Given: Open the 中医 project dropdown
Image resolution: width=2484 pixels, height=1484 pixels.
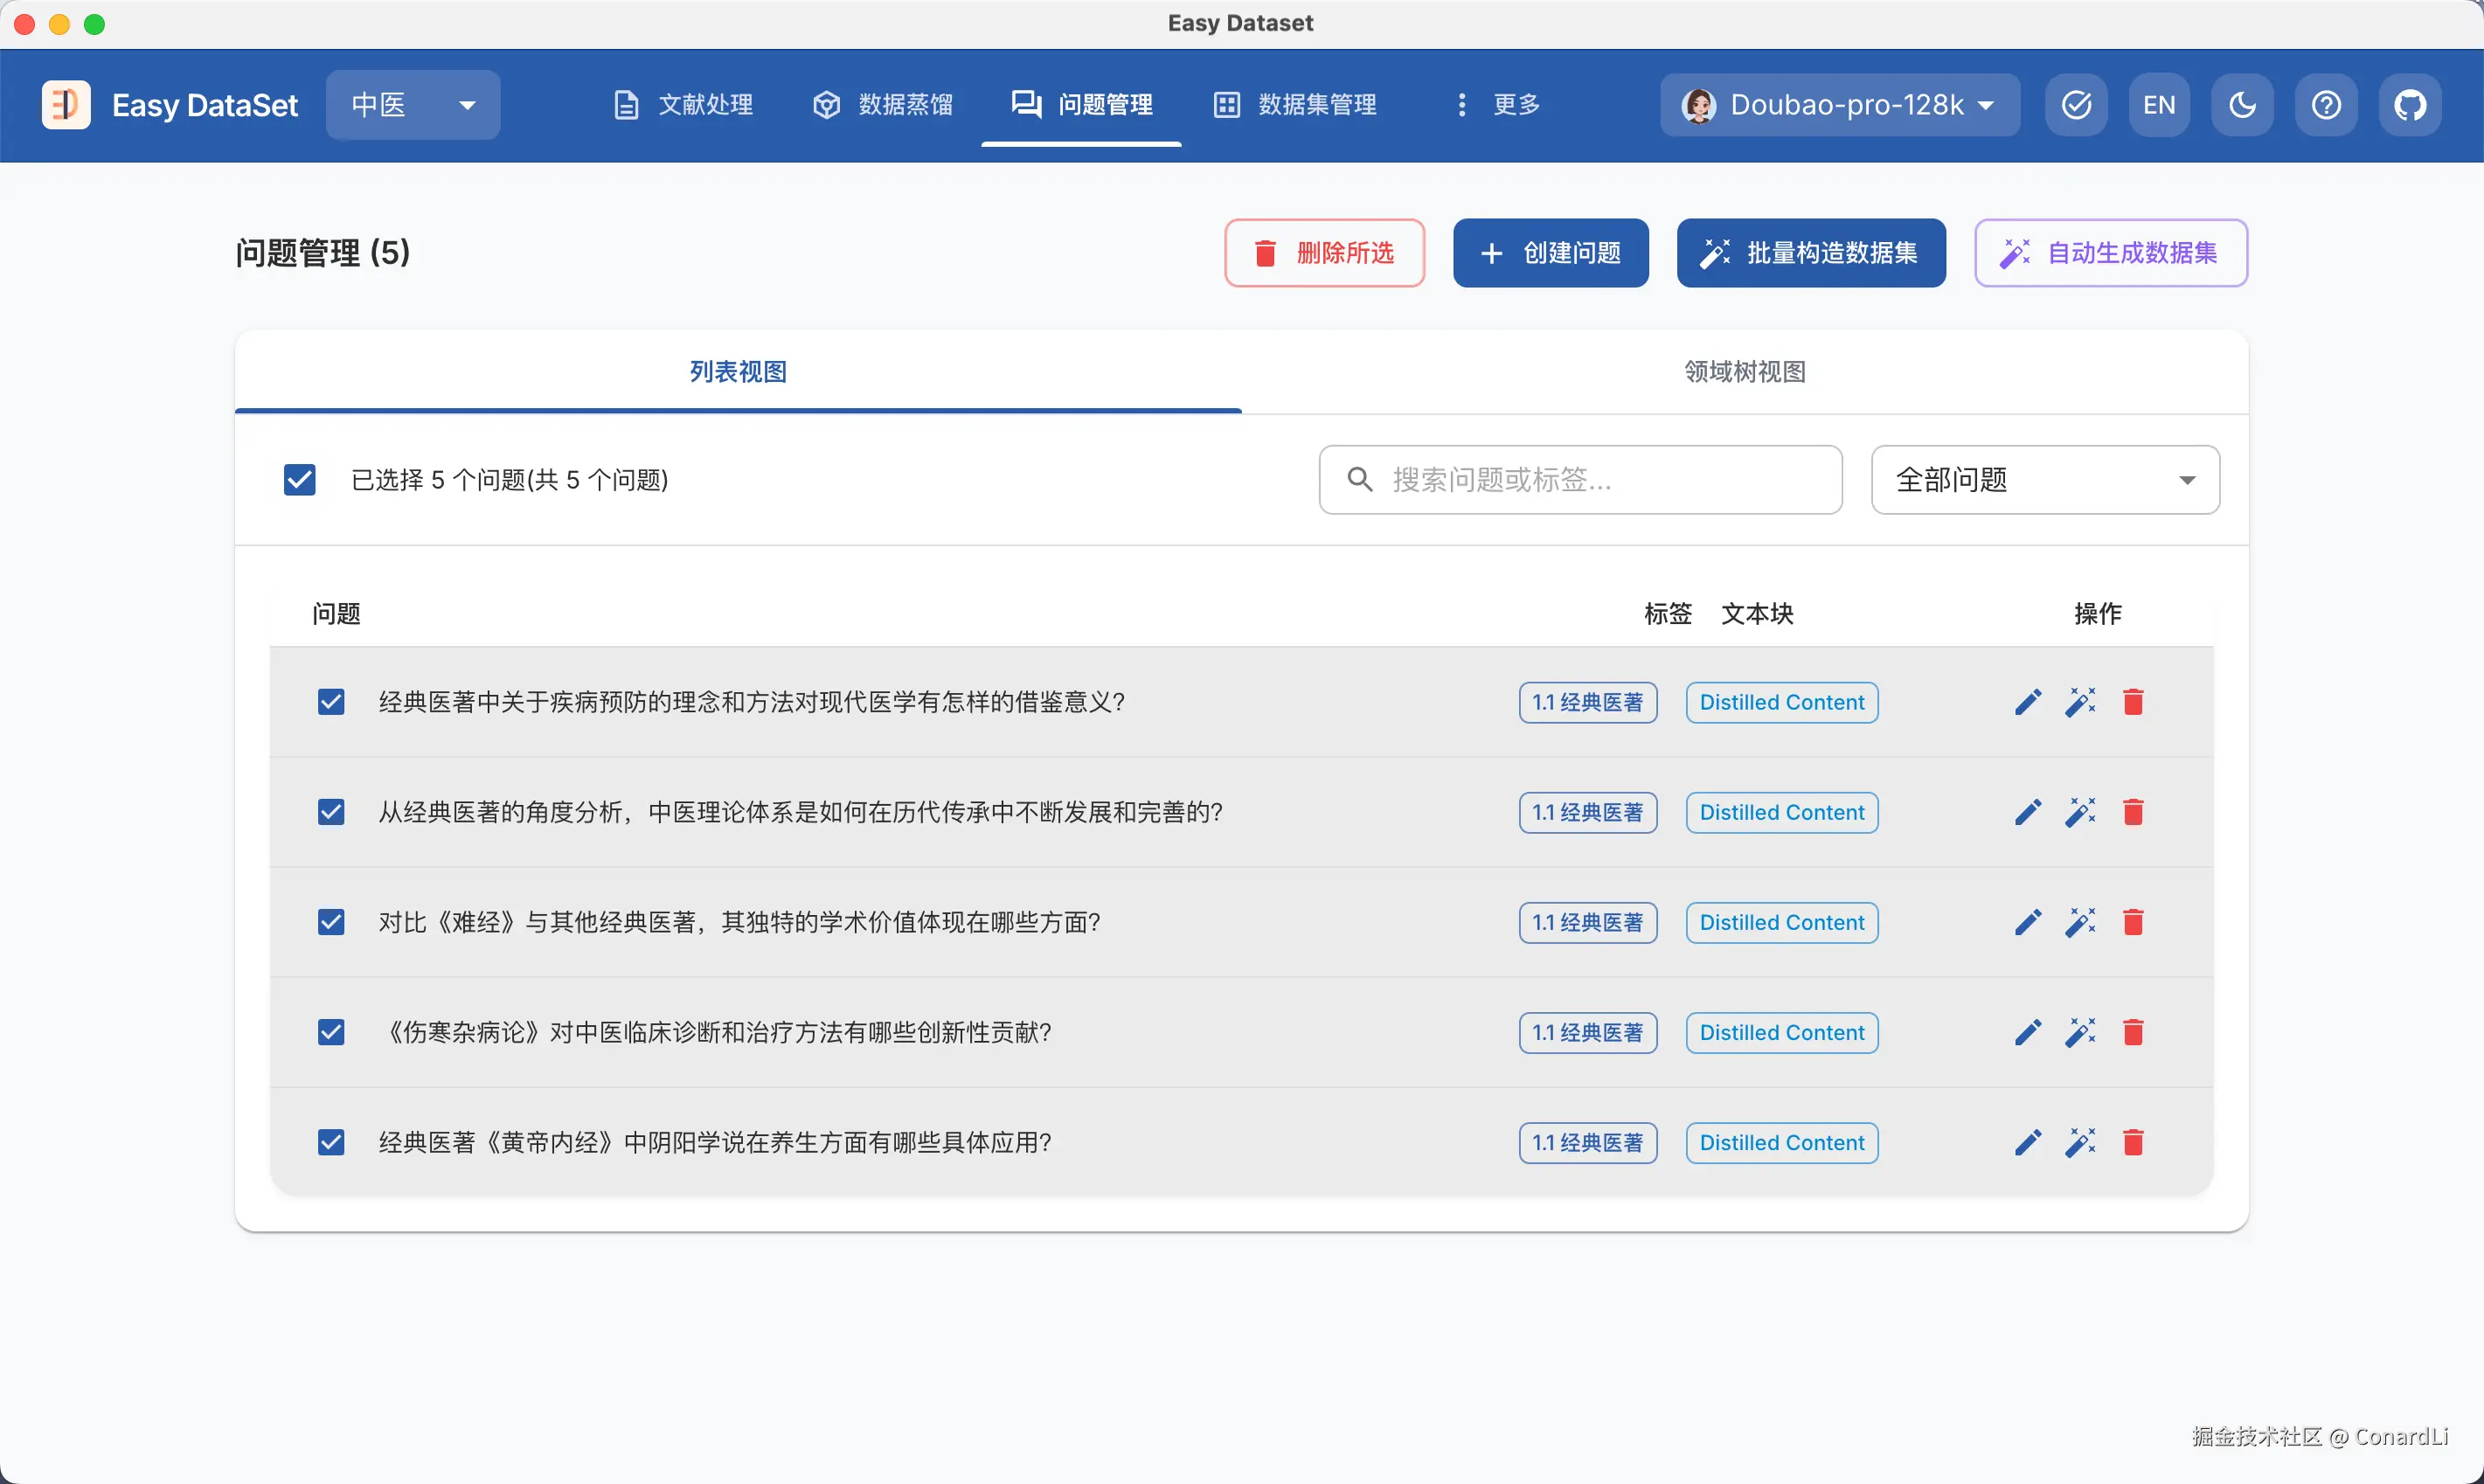Looking at the screenshot, I should point(413,105).
